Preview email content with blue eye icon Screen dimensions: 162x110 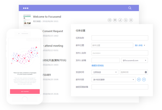[139, 80]
